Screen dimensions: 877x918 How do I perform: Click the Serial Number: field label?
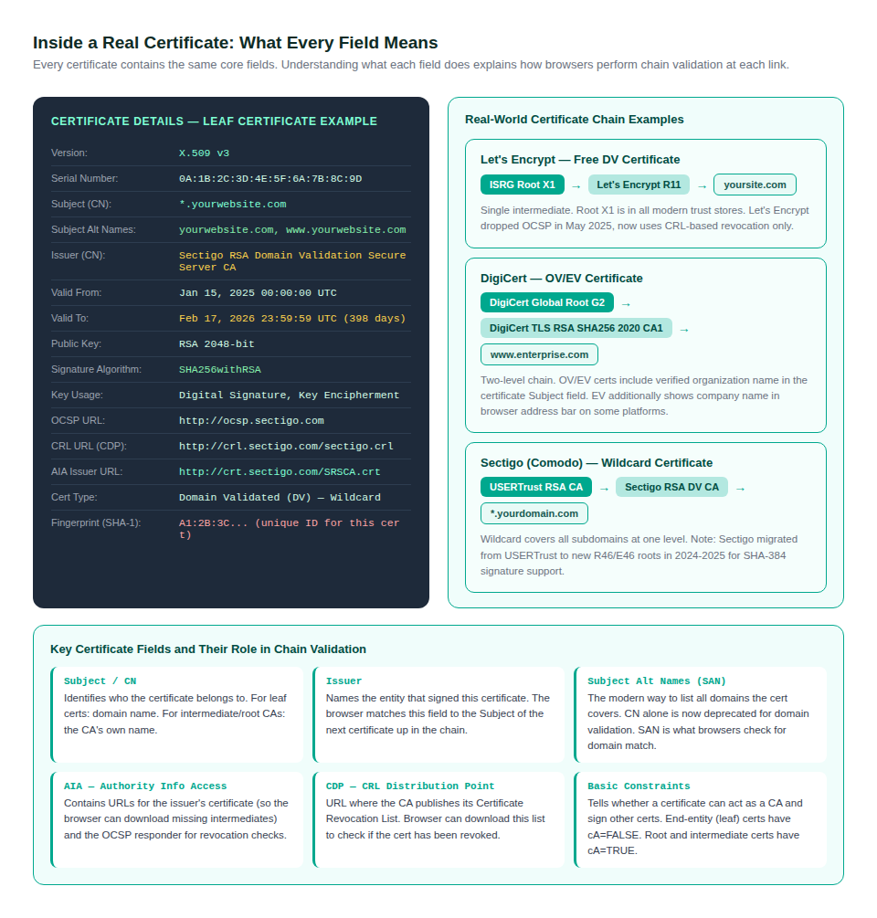tap(84, 178)
